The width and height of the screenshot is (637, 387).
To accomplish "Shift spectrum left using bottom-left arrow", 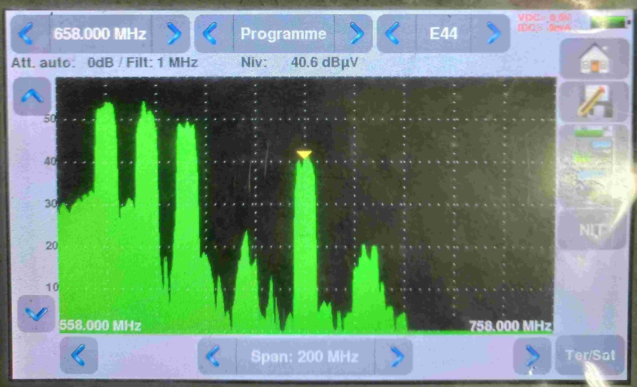I will pos(79,355).
